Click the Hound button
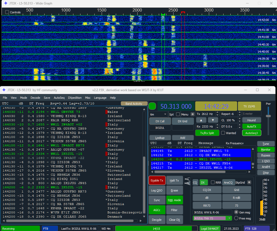 pos(251,120)
